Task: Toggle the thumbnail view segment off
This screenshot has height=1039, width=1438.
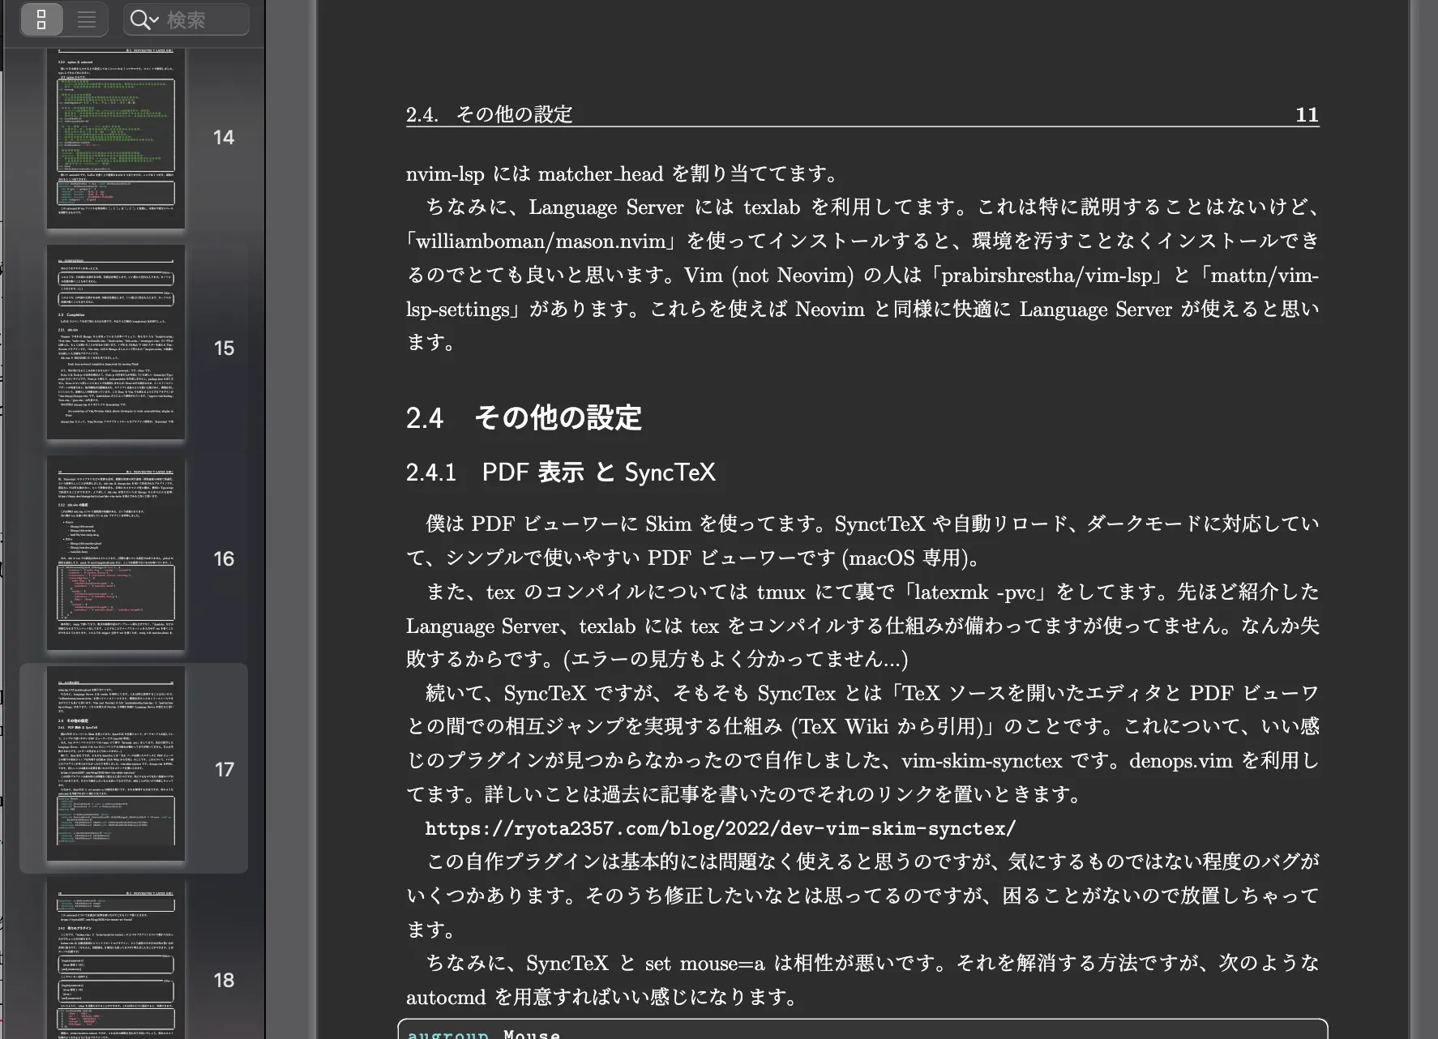Action: click(41, 19)
